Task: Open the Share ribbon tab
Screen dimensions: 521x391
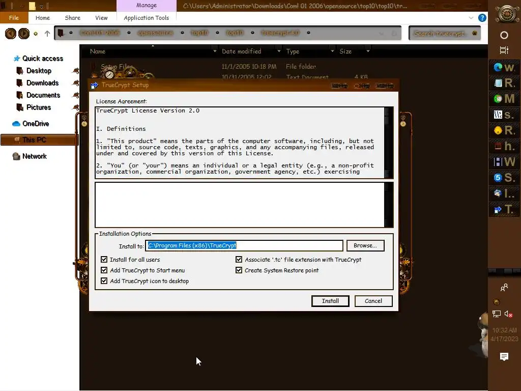Action: (72, 18)
